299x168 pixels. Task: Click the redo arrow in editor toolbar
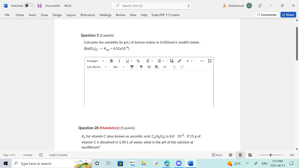coord(182,67)
